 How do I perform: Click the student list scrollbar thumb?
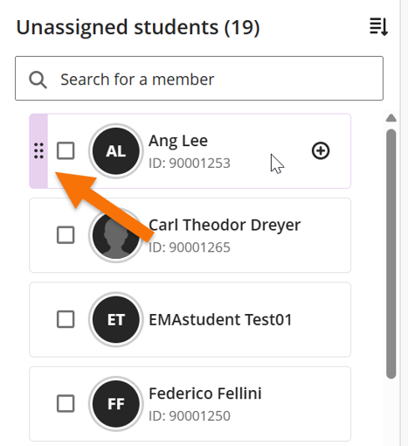click(391, 254)
